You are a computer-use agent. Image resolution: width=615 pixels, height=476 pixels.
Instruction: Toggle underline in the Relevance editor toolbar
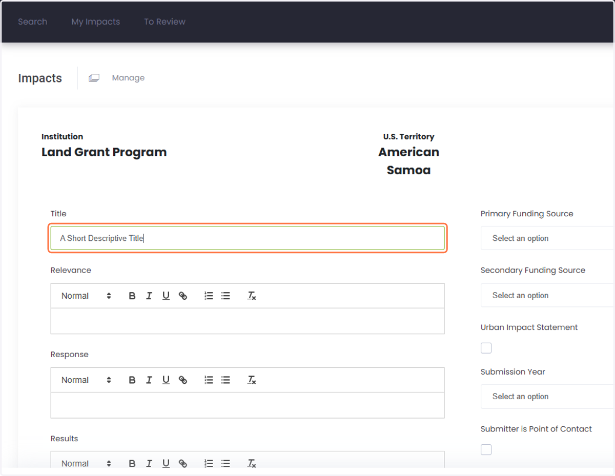click(x=166, y=296)
